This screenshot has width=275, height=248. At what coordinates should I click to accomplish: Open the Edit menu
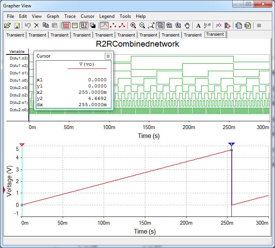tap(23, 16)
